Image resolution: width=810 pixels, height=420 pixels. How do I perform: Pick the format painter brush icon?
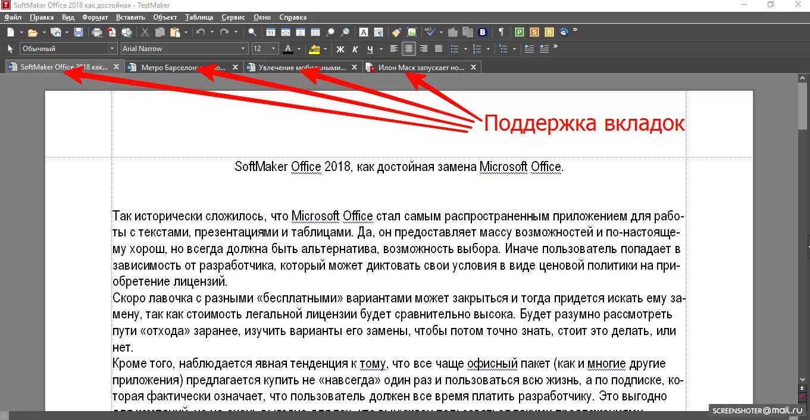396,32
